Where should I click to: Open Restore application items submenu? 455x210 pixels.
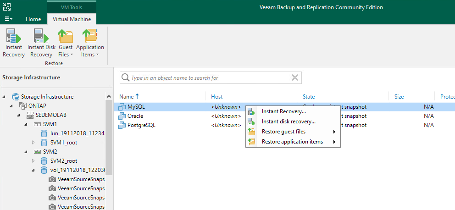(x=293, y=142)
